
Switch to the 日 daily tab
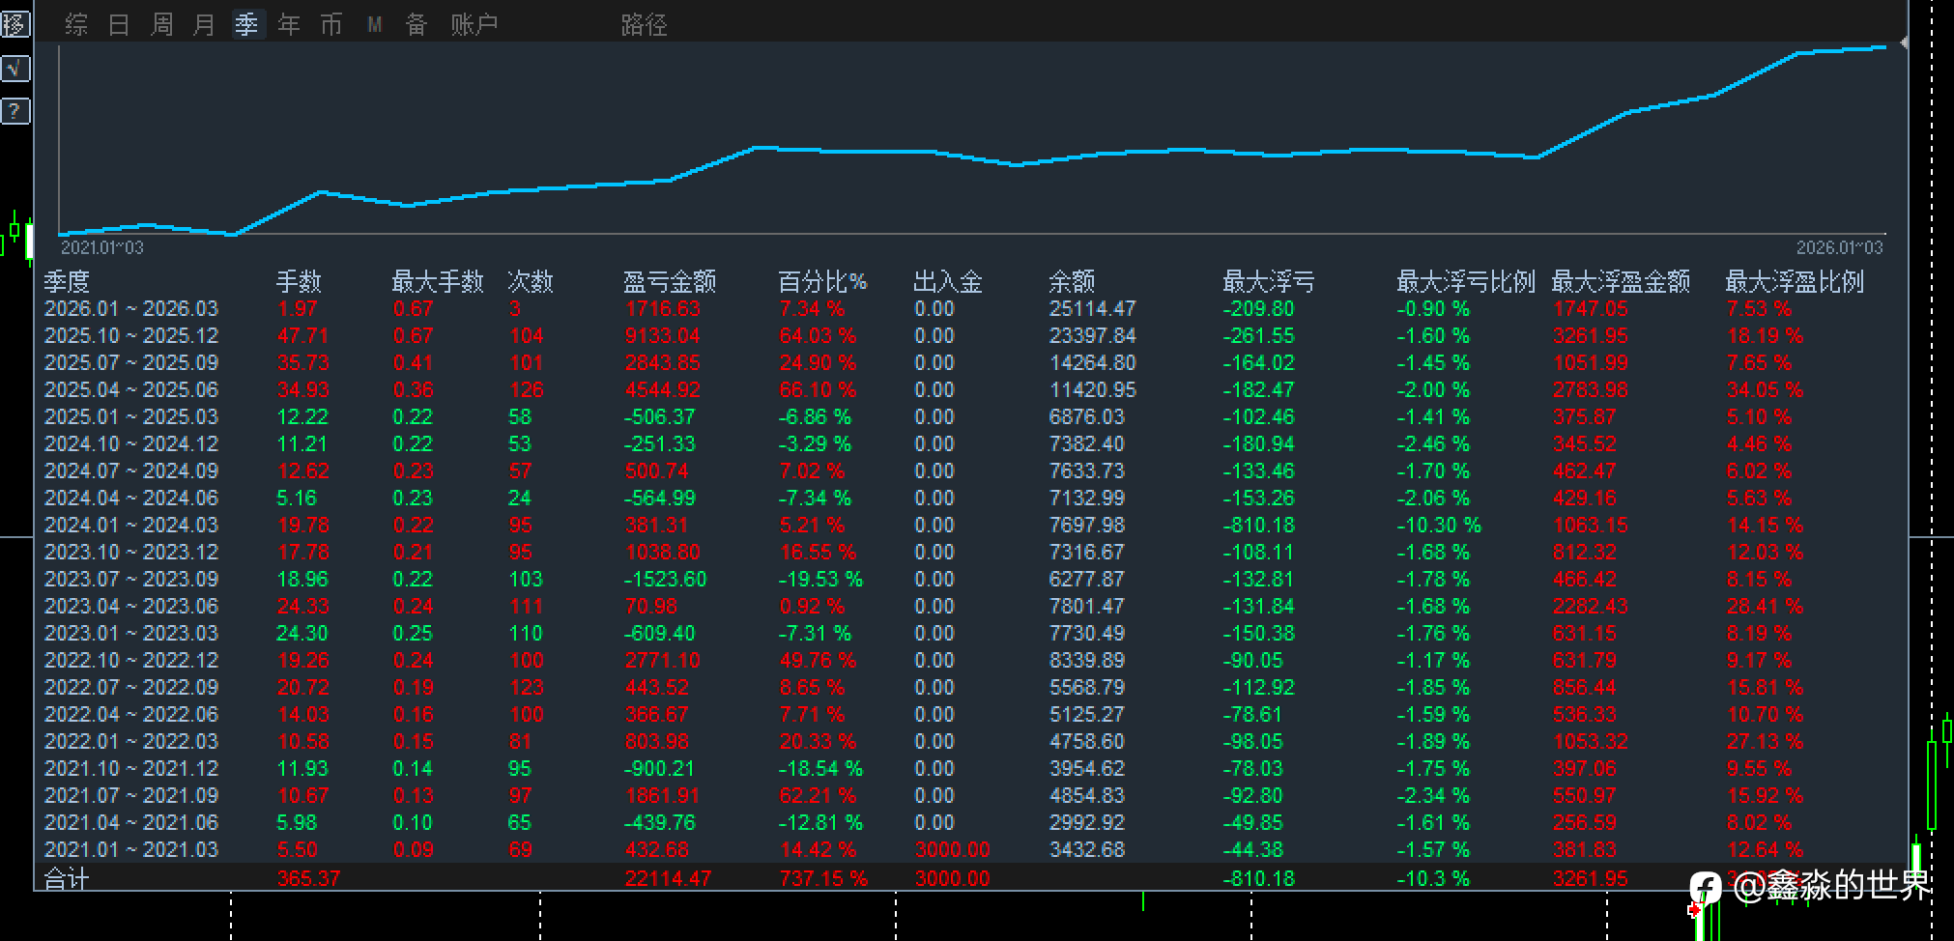point(119,25)
